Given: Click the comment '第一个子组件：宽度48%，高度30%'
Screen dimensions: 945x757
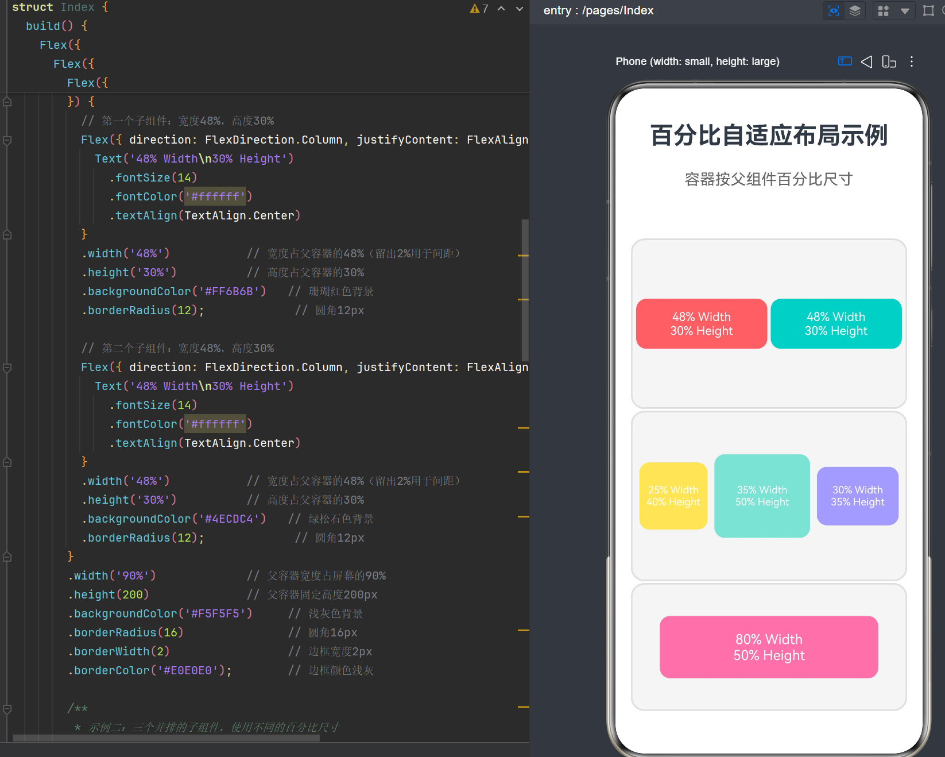Looking at the screenshot, I should [x=178, y=121].
